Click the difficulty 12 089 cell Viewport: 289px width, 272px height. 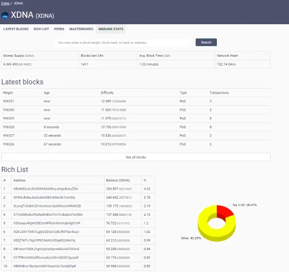pos(113,101)
